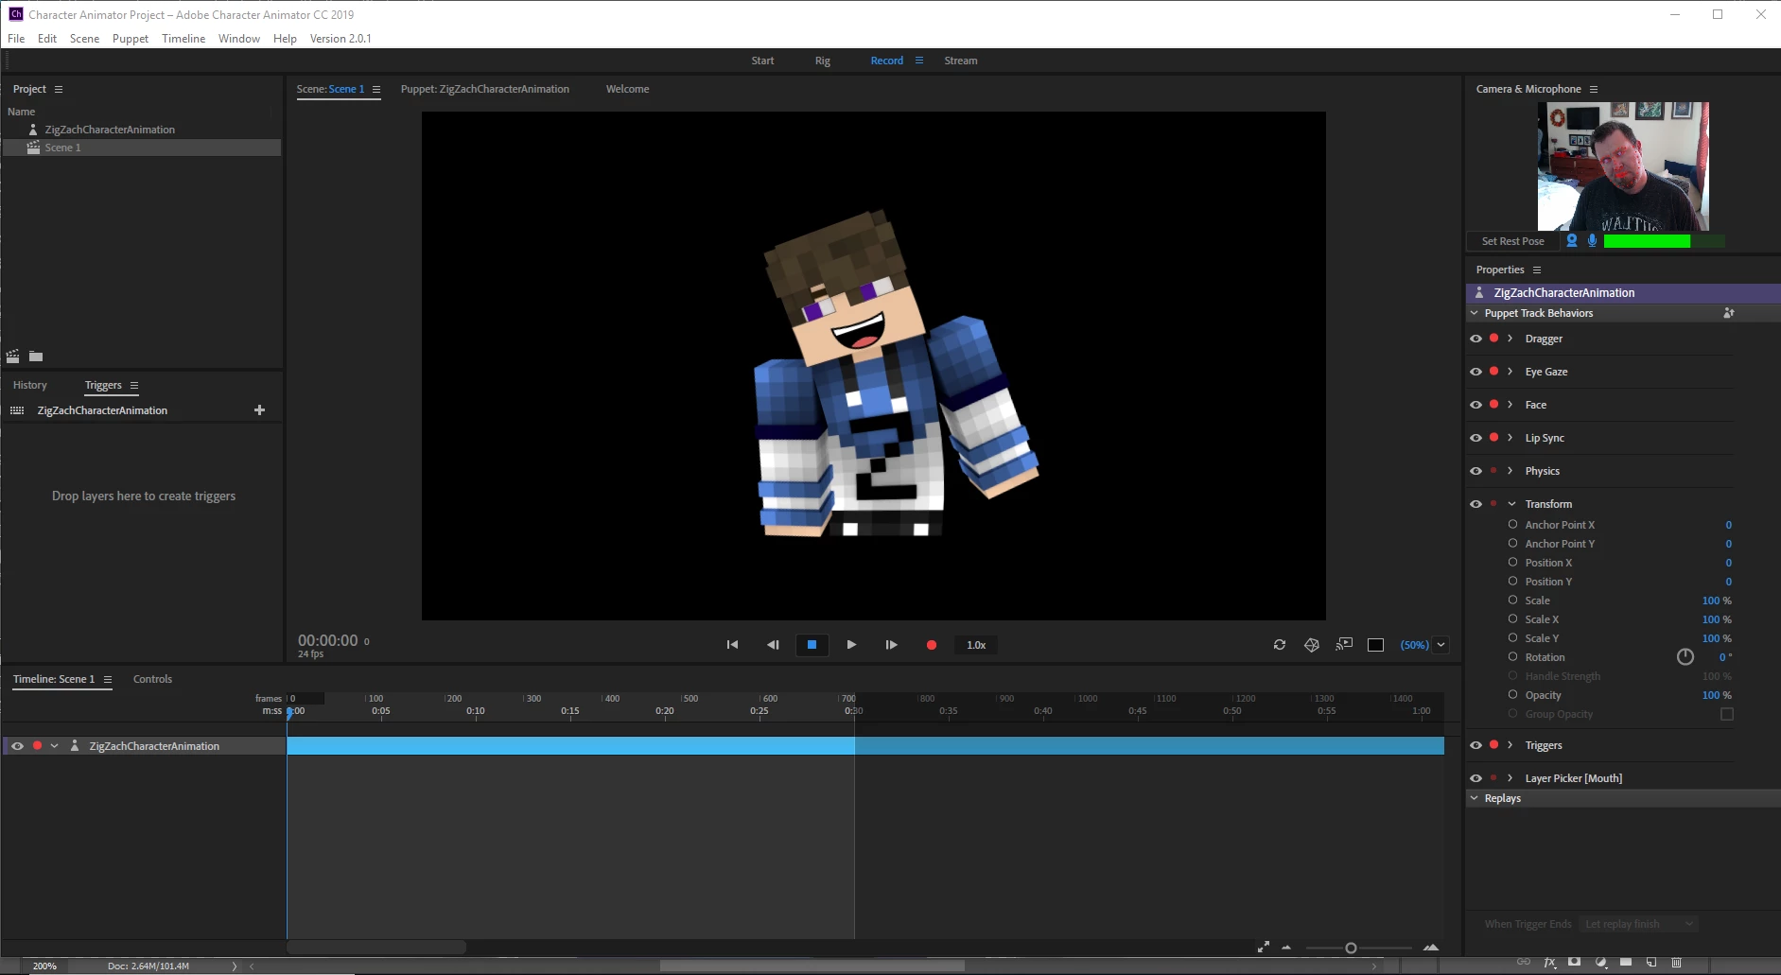Image resolution: width=1781 pixels, height=975 pixels.
Task: Open the File menu
Action: [x=16, y=39]
